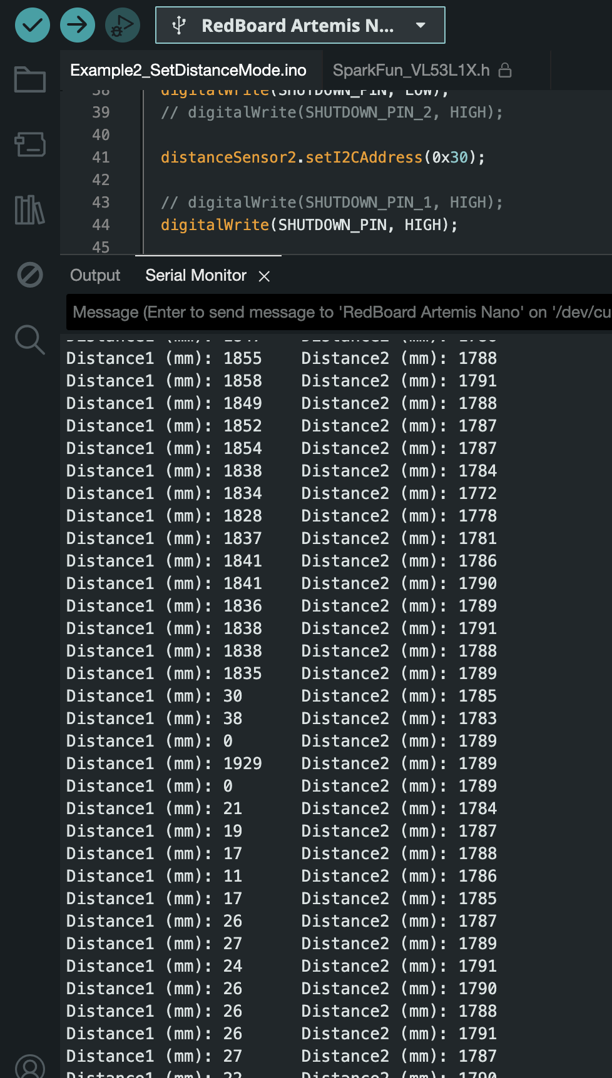This screenshot has height=1078, width=612.
Task: Click the Distance1 reading 1828
Action: pyautogui.click(x=243, y=516)
